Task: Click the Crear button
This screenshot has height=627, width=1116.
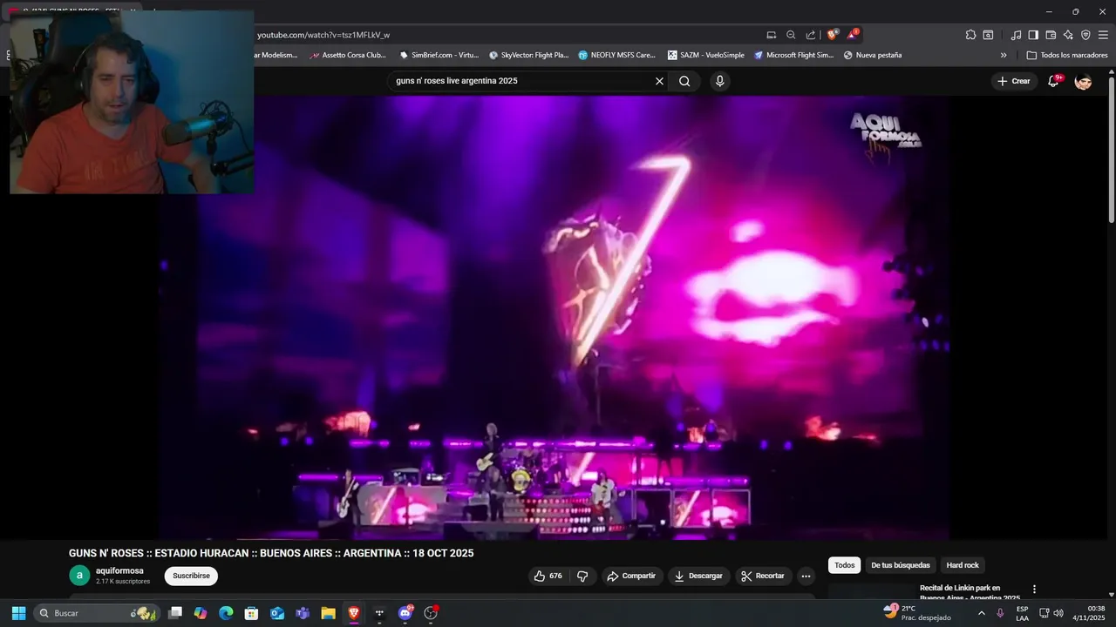Action: 1014,81
